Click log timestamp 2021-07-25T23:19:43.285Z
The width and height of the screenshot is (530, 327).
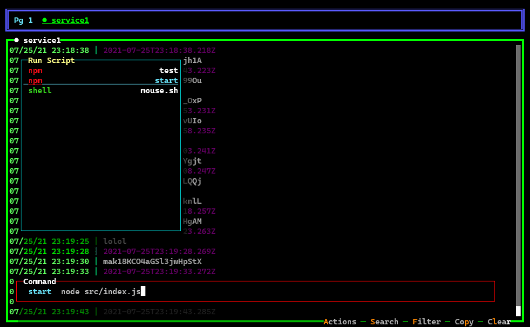159,312
